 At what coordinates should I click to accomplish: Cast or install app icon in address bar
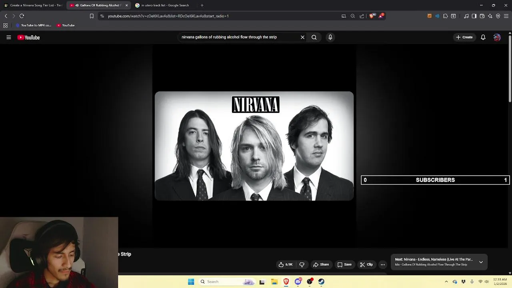[x=344, y=16]
